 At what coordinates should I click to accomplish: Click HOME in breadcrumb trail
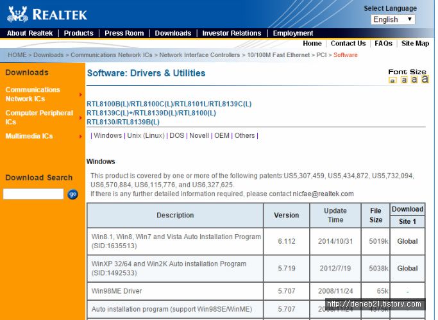point(17,55)
